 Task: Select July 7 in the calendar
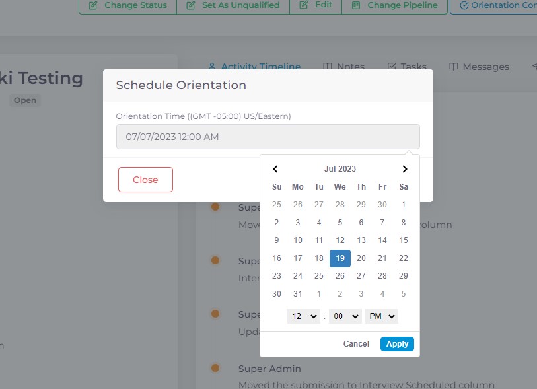tap(382, 222)
